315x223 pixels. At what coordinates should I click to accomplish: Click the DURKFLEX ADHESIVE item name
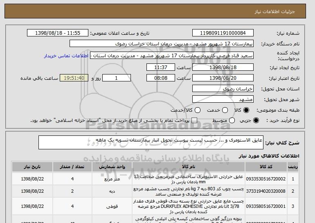189,206
